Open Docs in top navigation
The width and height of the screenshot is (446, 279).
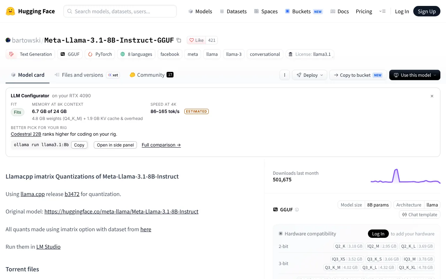340,11
